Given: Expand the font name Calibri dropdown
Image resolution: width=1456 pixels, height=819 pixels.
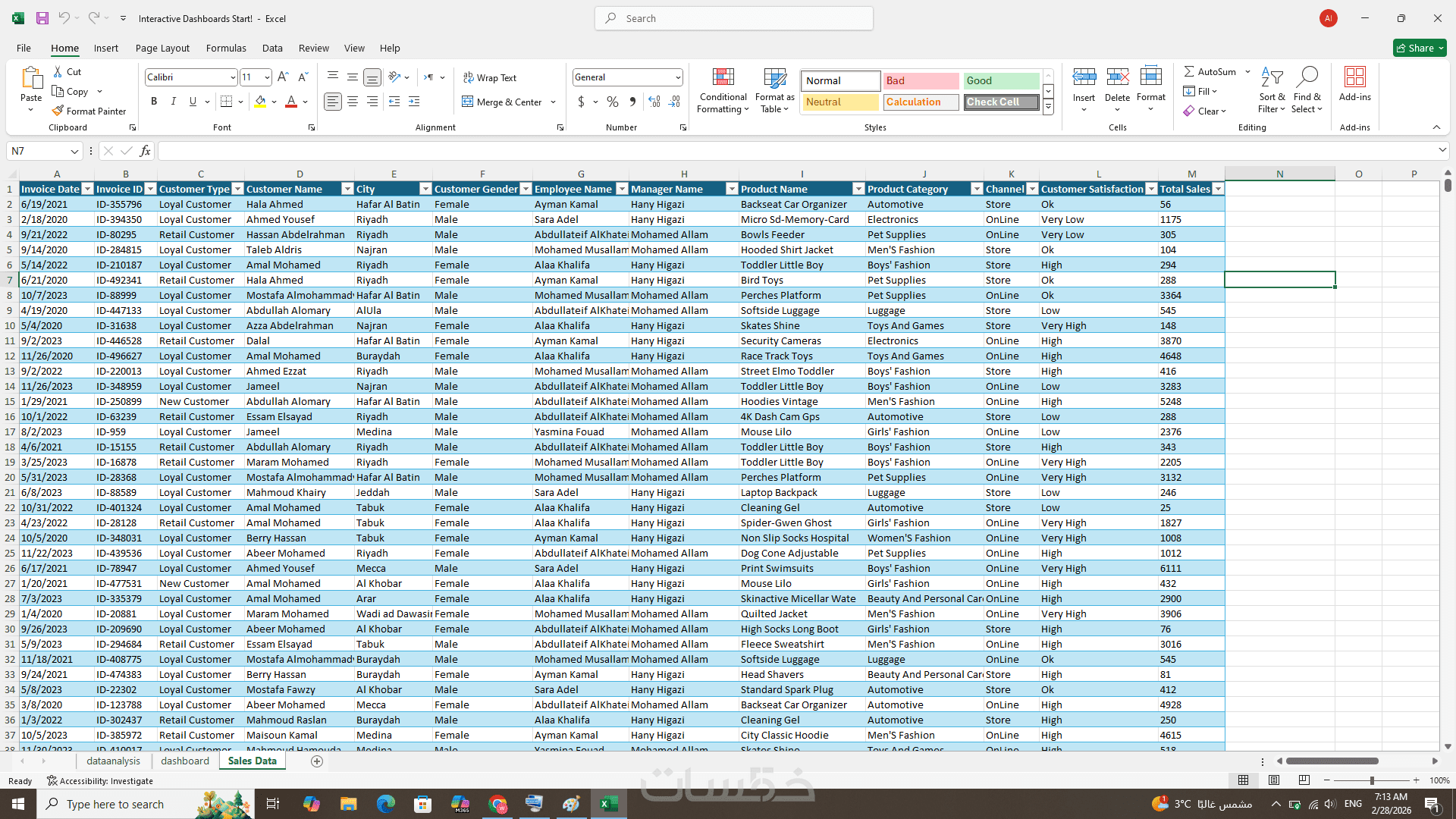Looking at the screenshot, I should click(x=232, y=77).
